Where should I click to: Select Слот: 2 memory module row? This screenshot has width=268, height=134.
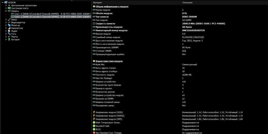51,17
